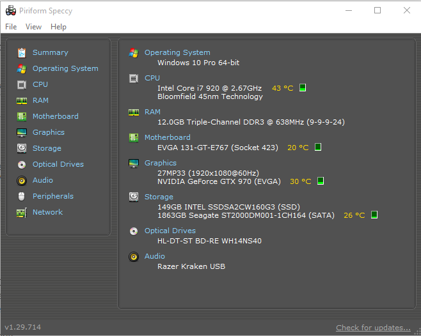The height and width of the screenshot is (336, 421).
Task: Click the green temperature indicator beside Seagate 26 °C
Action: coord(374,215)
